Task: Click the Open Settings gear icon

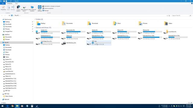Action: coord(40,7)
